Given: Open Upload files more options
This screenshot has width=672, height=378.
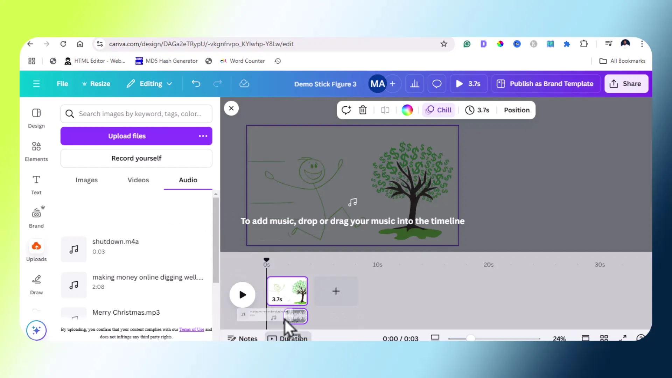Looking at the screenshot, I should point(203,136).
